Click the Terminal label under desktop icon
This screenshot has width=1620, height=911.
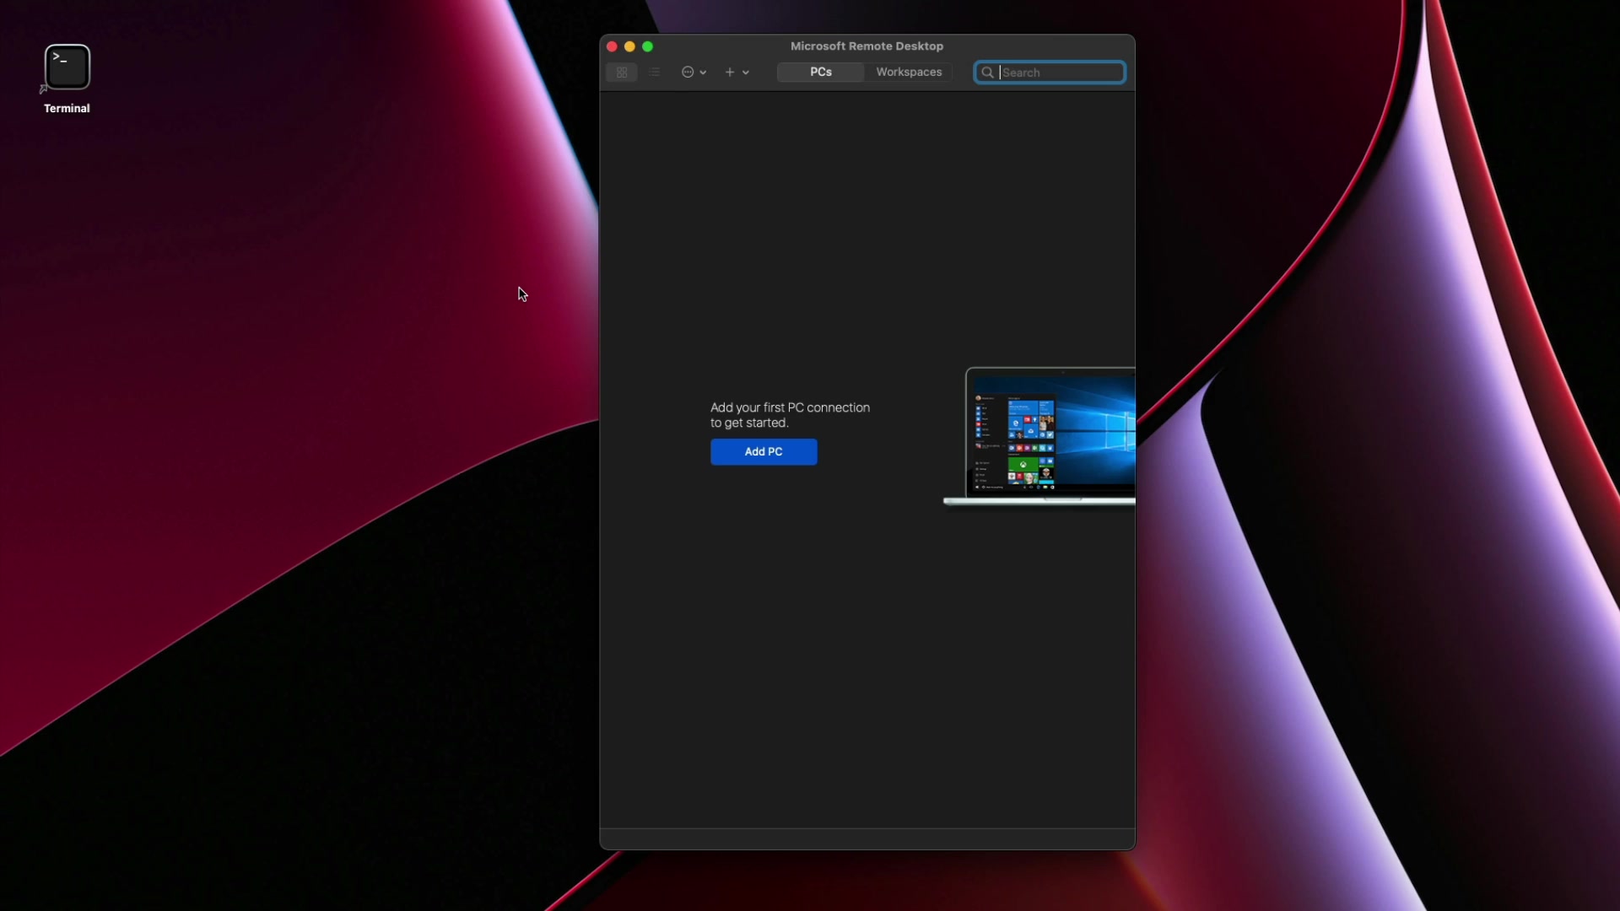tap(67, 108)
